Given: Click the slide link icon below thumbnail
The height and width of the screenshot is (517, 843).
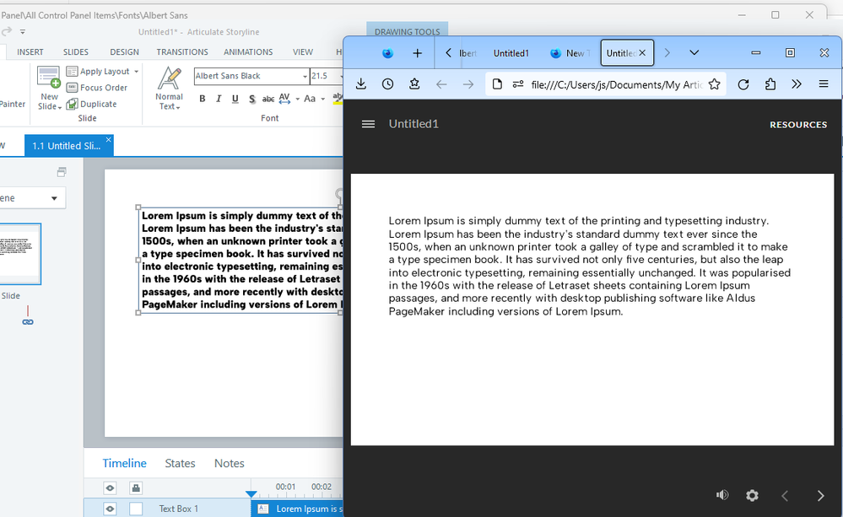Looking at the screenshot, I should tap(27, 322).
